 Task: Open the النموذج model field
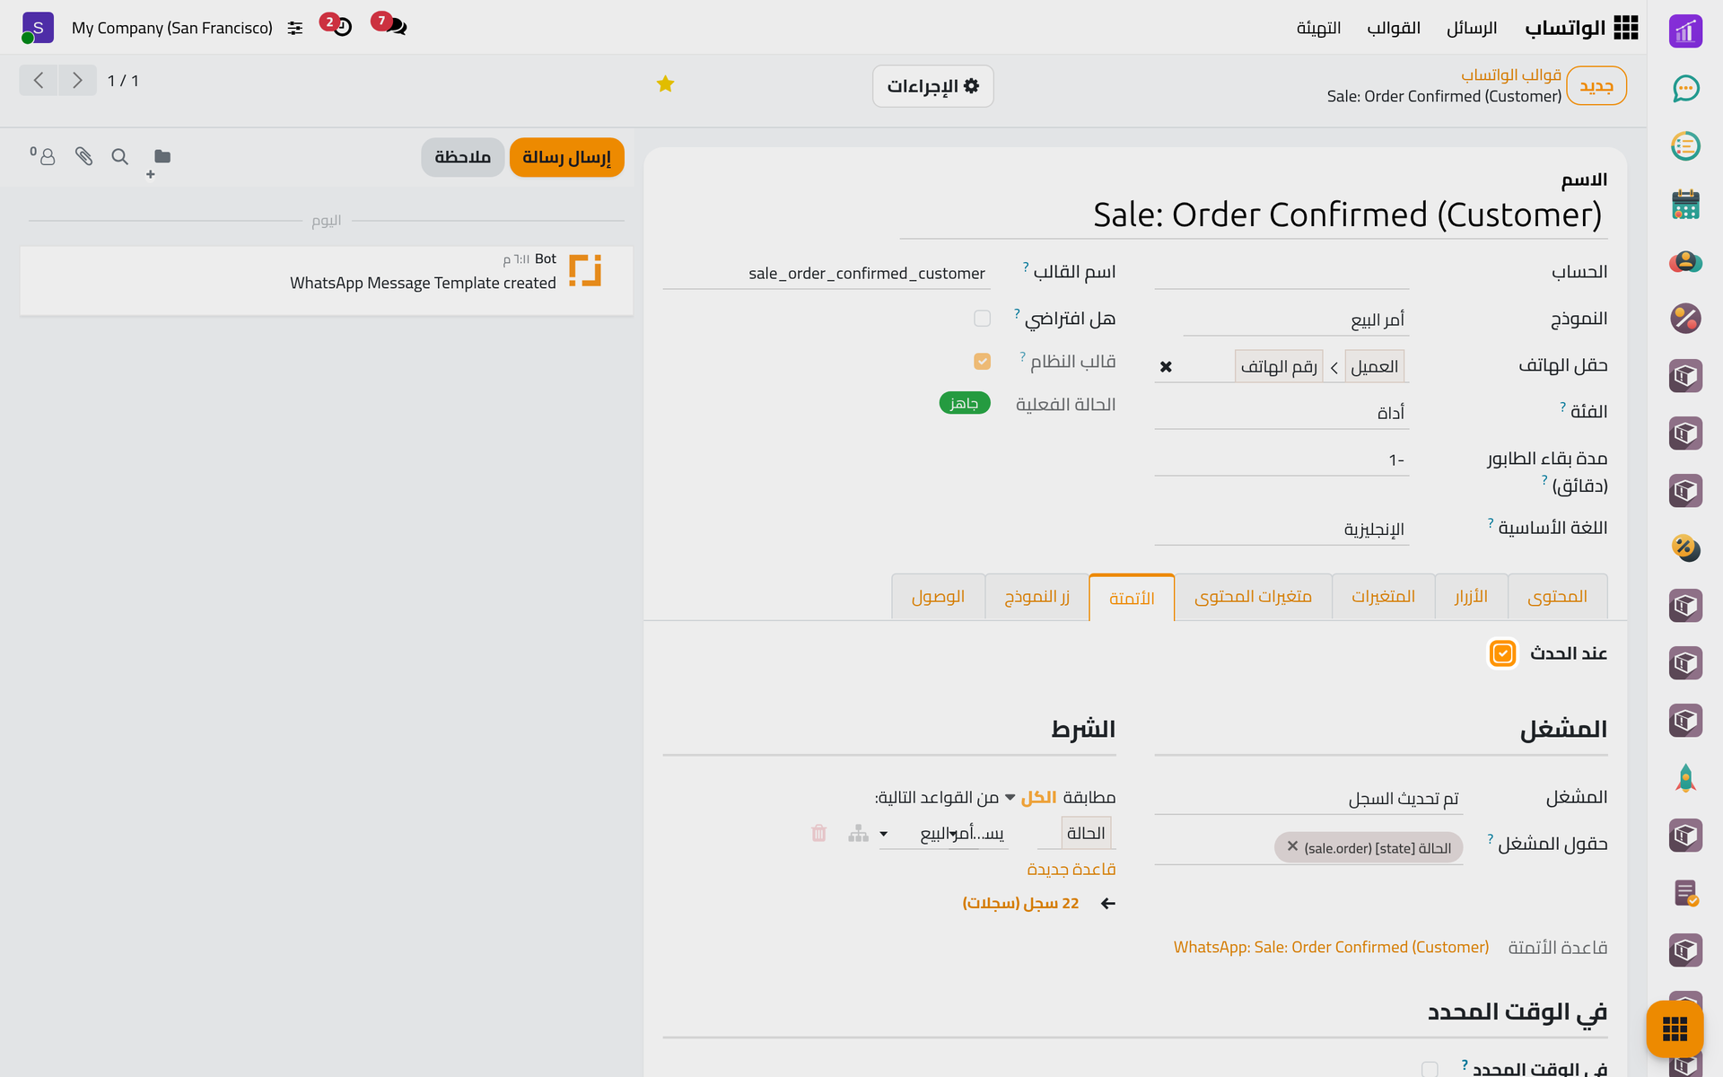pos(1296,320)
